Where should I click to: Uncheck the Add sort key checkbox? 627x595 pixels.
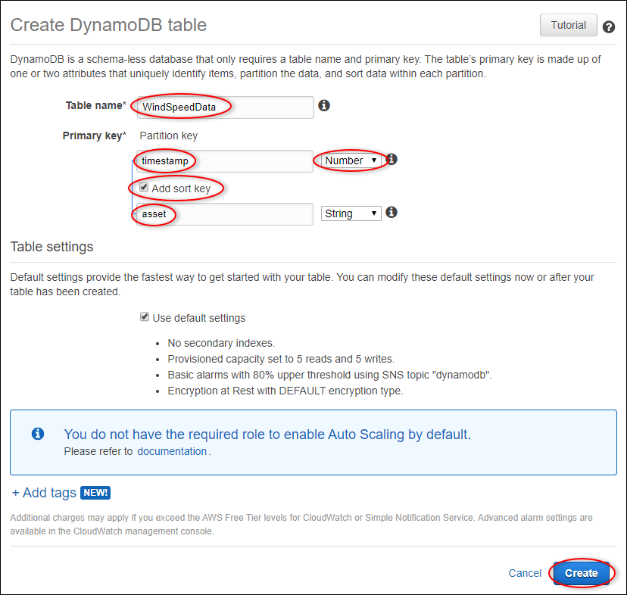(144, 187)
